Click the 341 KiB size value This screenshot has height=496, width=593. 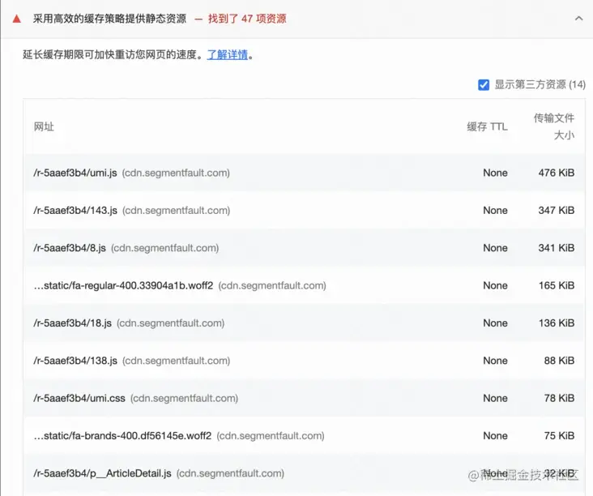point(557,248)
